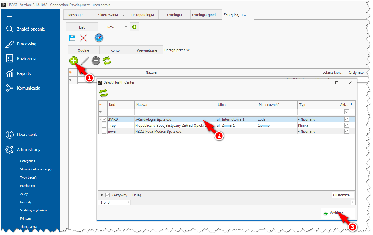Click the Customize... button
Image resolution: width=373 pixels, height=235 pixels.
click(x=343, y=195)
